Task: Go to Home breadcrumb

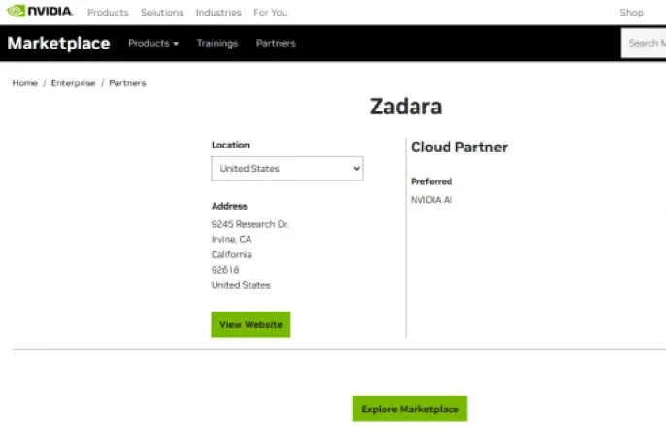Action: click(25, 82)
